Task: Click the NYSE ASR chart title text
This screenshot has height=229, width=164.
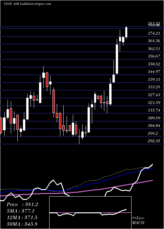Action: [x=27, y=4]
